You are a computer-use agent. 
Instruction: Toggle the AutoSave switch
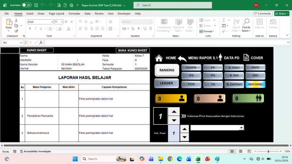(26, 5)
